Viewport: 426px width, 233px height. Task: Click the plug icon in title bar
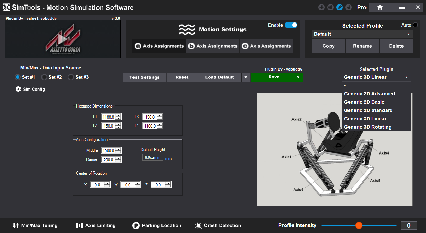tap(349, 7)
